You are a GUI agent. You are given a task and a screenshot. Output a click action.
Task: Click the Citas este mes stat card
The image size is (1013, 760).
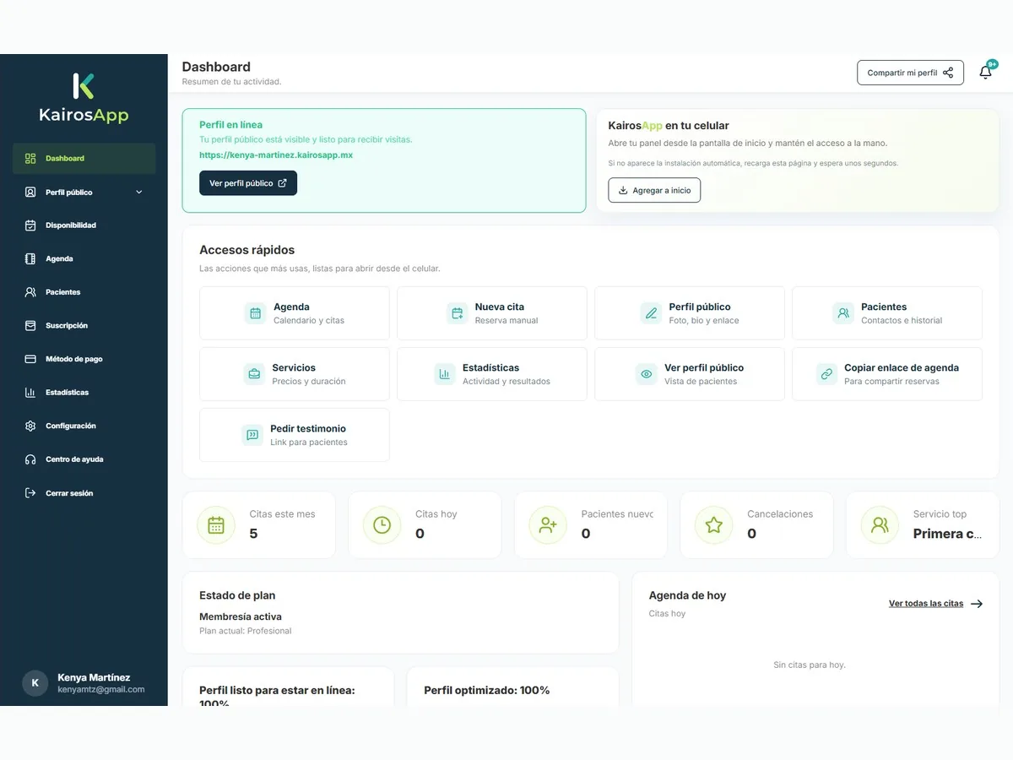coord(259,525)
